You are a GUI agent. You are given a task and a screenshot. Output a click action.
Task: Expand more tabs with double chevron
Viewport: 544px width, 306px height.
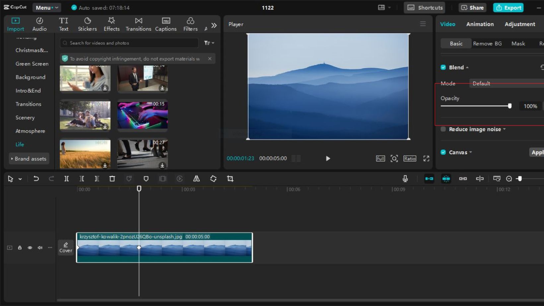pyautogui.click(x=214, y=25)
